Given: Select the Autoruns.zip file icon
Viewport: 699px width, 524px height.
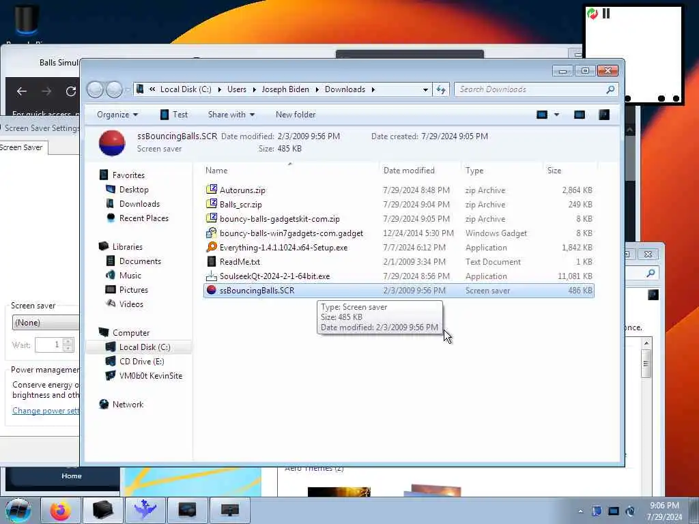Looking at the screenshot, I should tap(212, 190).
